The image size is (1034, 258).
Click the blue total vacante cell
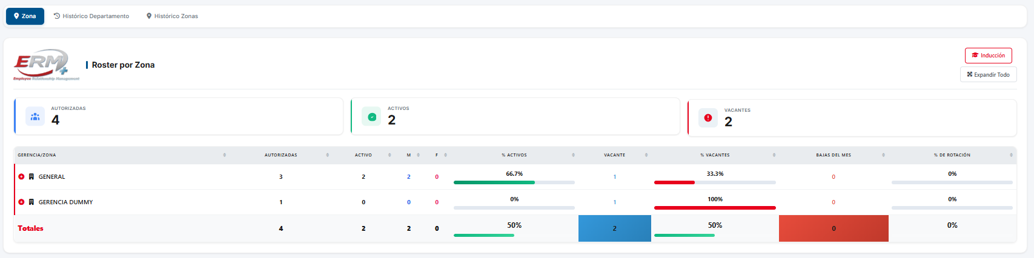click(614, 228)
